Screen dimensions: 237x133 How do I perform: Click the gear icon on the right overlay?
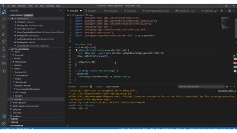click(x=235, y=71)
